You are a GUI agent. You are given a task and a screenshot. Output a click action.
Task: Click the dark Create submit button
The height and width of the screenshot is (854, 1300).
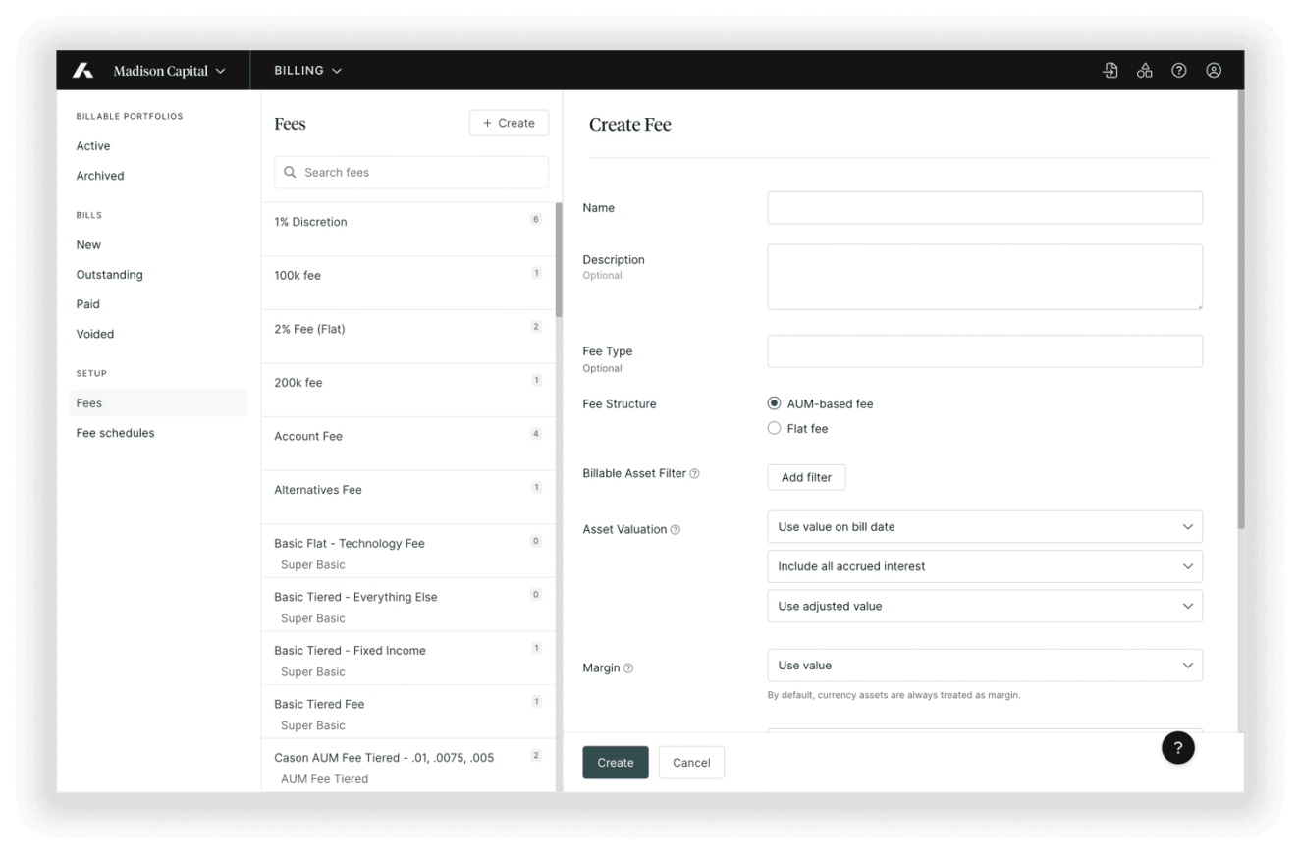615,763
